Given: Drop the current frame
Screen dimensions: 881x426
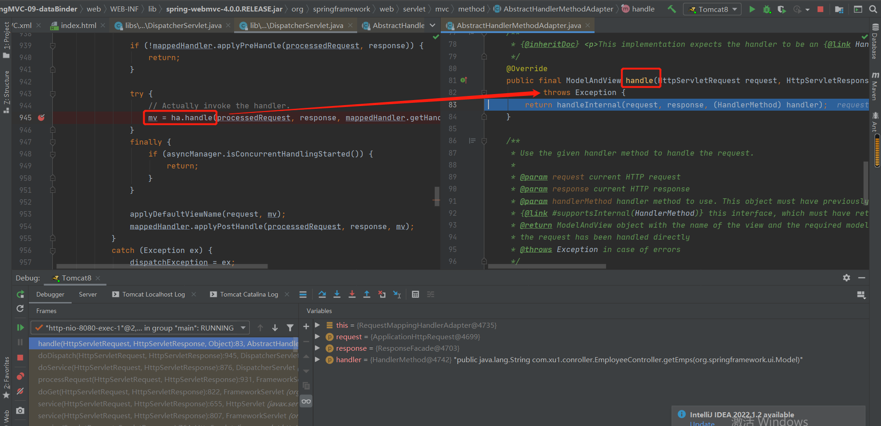Looking at the screenshot, I should (382, 294).
